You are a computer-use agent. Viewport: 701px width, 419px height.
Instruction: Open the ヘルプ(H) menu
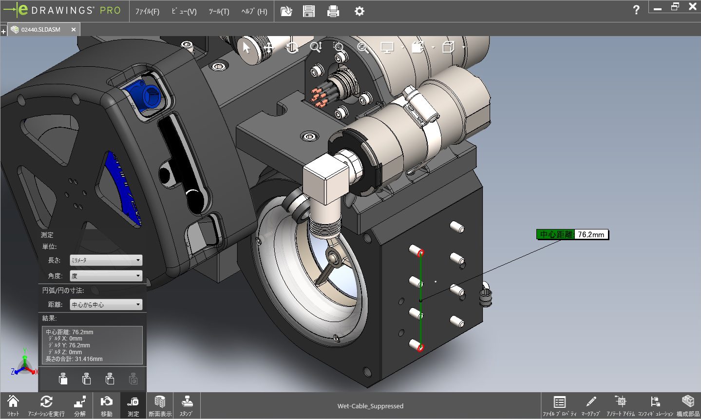(x=254, y=11)
